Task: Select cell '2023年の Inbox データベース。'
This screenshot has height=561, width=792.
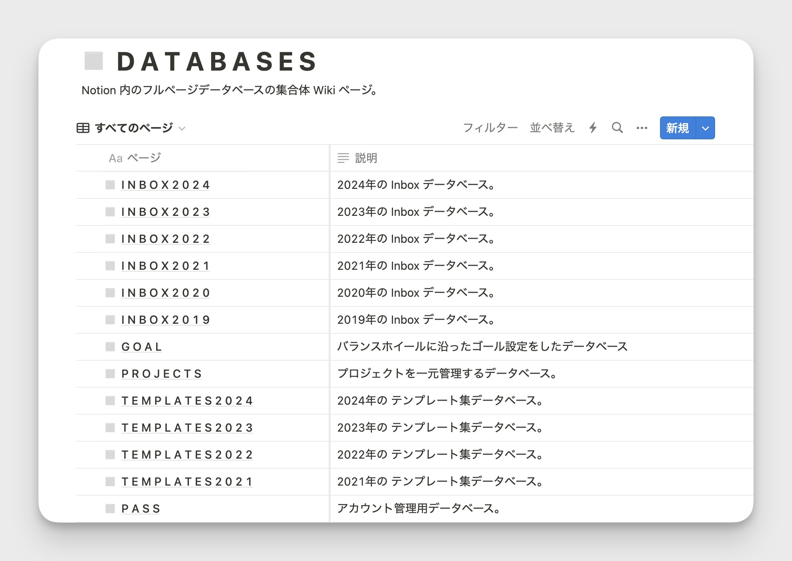Action: tap(542, 212)
